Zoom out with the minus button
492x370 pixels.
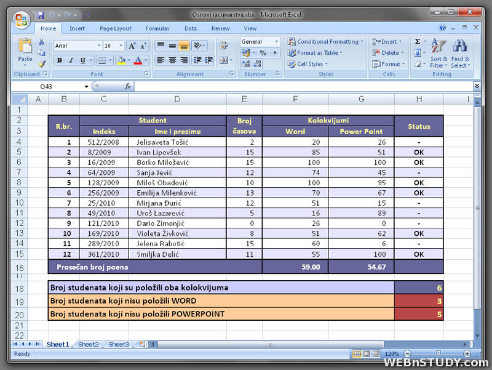407,353
